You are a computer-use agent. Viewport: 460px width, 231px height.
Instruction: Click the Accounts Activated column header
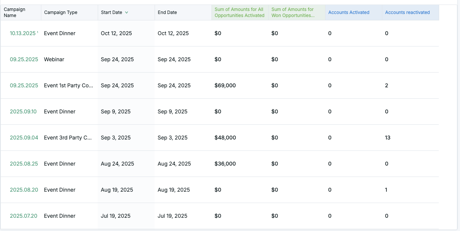349,12
